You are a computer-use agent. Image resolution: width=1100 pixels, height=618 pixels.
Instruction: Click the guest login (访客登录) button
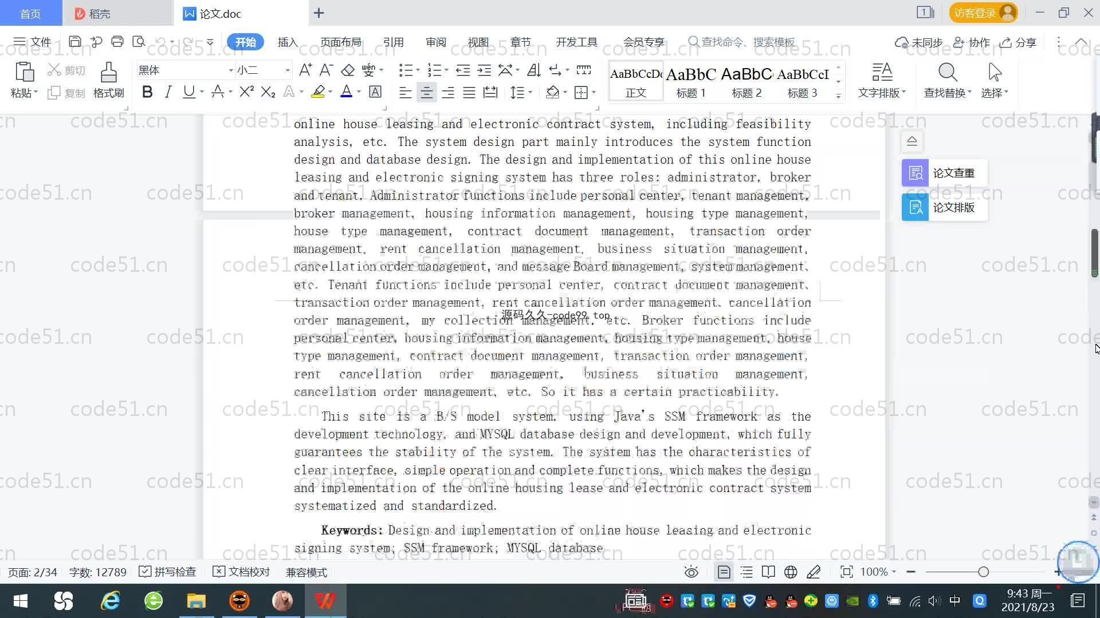(983, 13)
